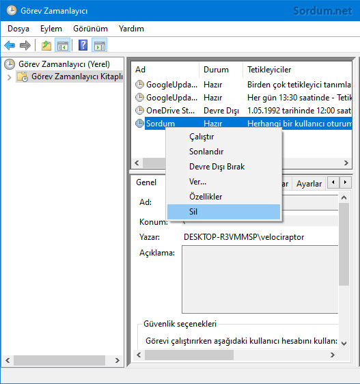Choose Çalıştır from the context menu
The height and width of the screenshot is (384, 360).
pyautogui.click(x=223, y=137)
